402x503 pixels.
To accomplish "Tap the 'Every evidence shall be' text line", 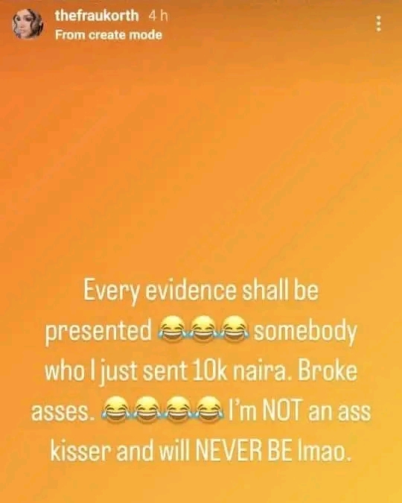I will coord(201,291).
